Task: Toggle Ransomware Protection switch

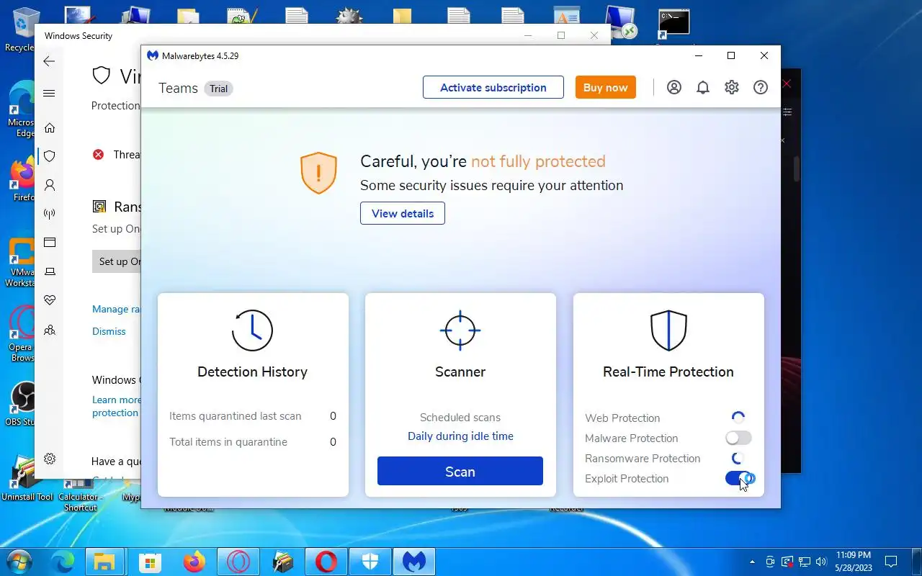Action: 738,458
